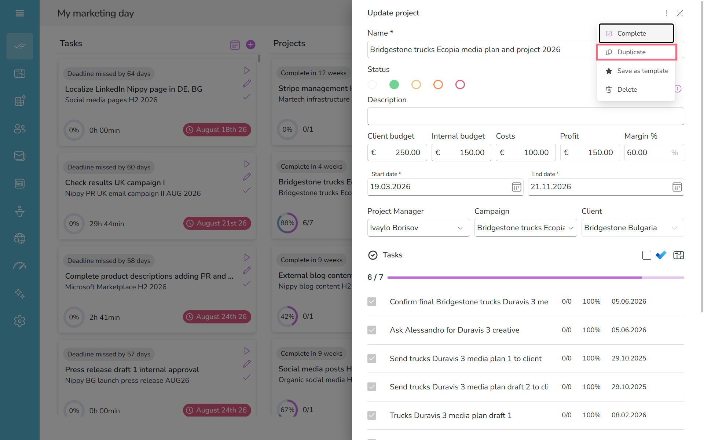Click the August 21st 26 deadline badge
This screenshot has width=704, height=440.
[217, 223]
